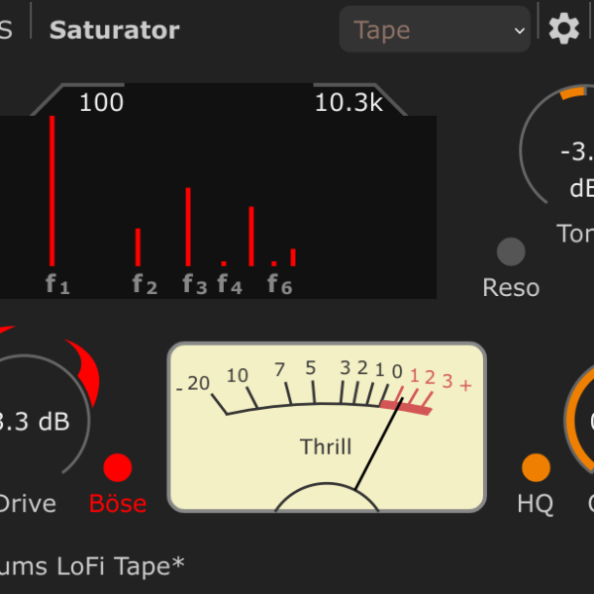
Task: Select the tall f1 harmonic bar
Action: click(52, 190)
